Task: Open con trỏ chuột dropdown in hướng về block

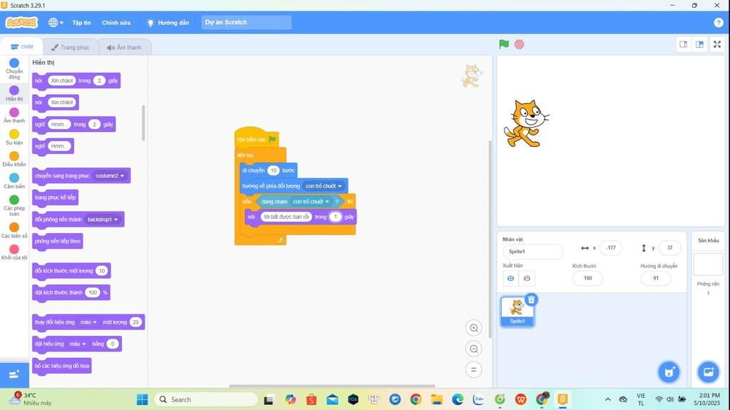Action: pos(324,186)
